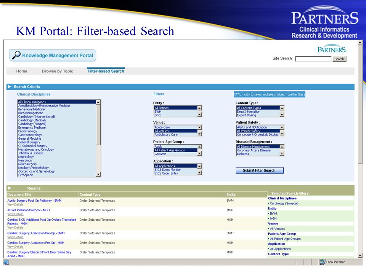Select the Filter-based Search tab
The image size is (366, 274).
(106, 71)
